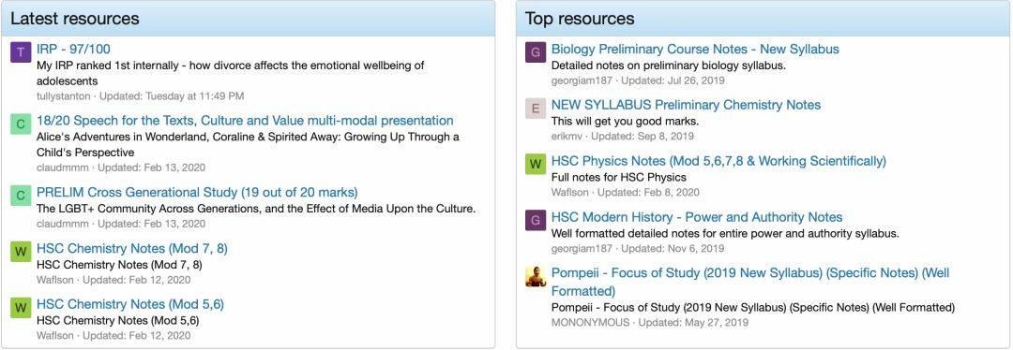The image size is (1013, 350).
Task: Click tullystanton's purple T avatar
Action: point(21,52)
